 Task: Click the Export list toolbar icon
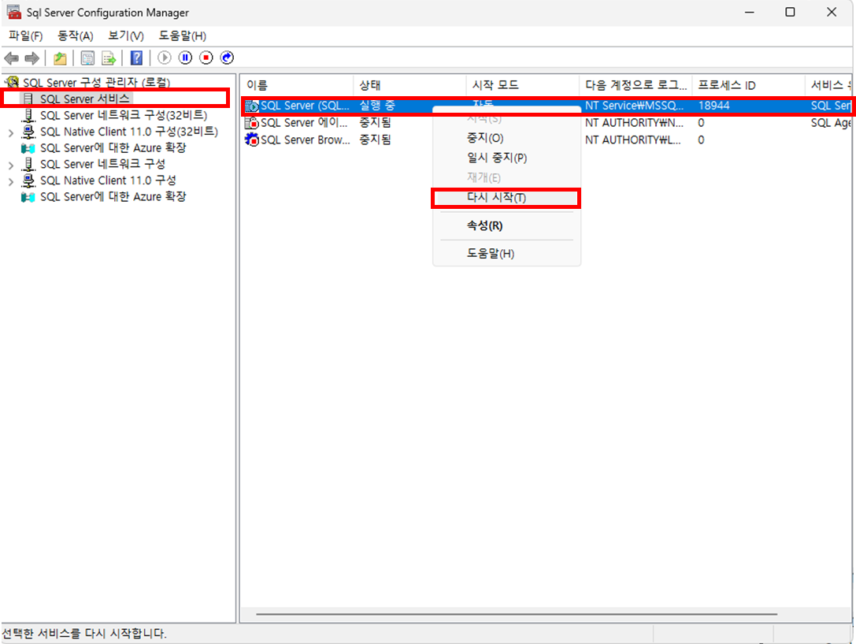tap(109, 58)
